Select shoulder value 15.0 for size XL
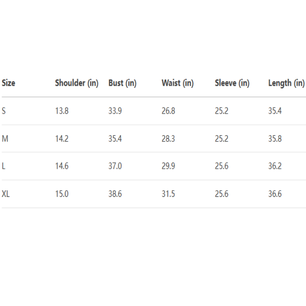The height and width of the screenshot is (306, 306). pyautogui.click(x=62, y=194)
